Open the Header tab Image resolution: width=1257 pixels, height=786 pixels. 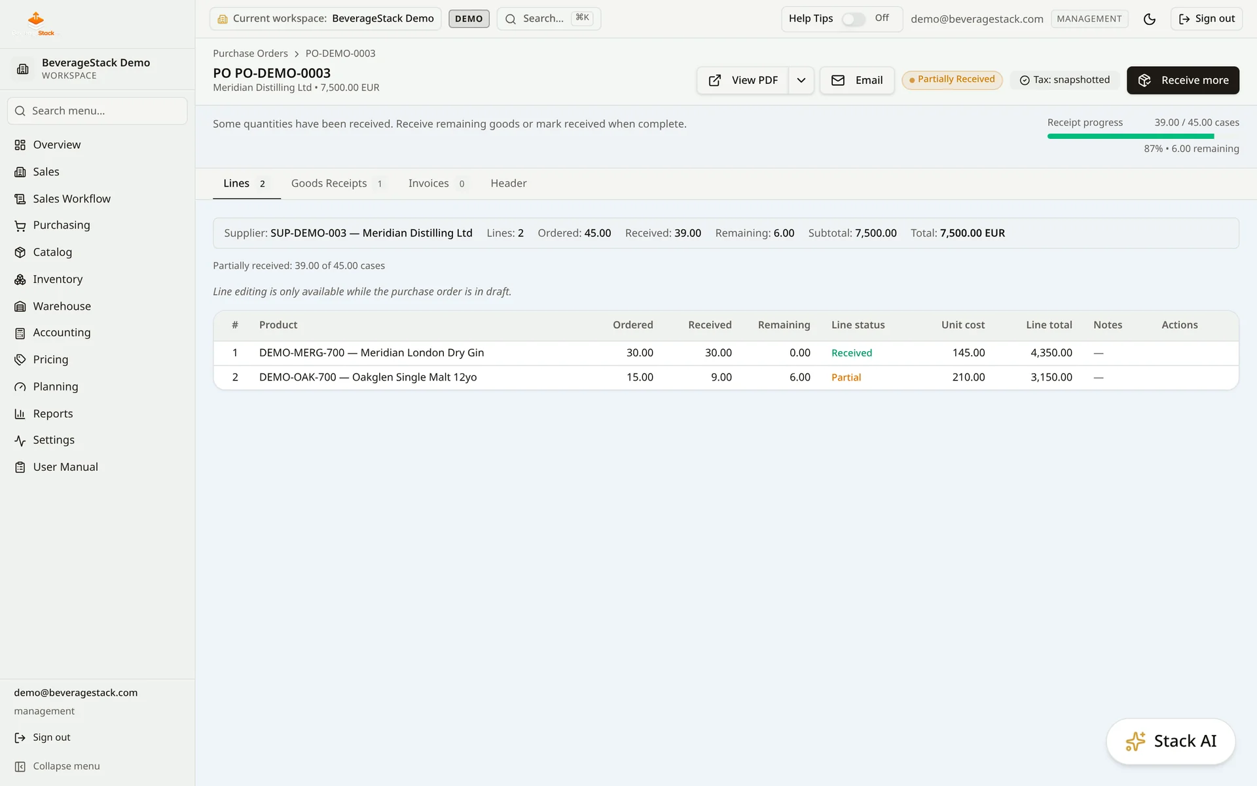(508, 183)
